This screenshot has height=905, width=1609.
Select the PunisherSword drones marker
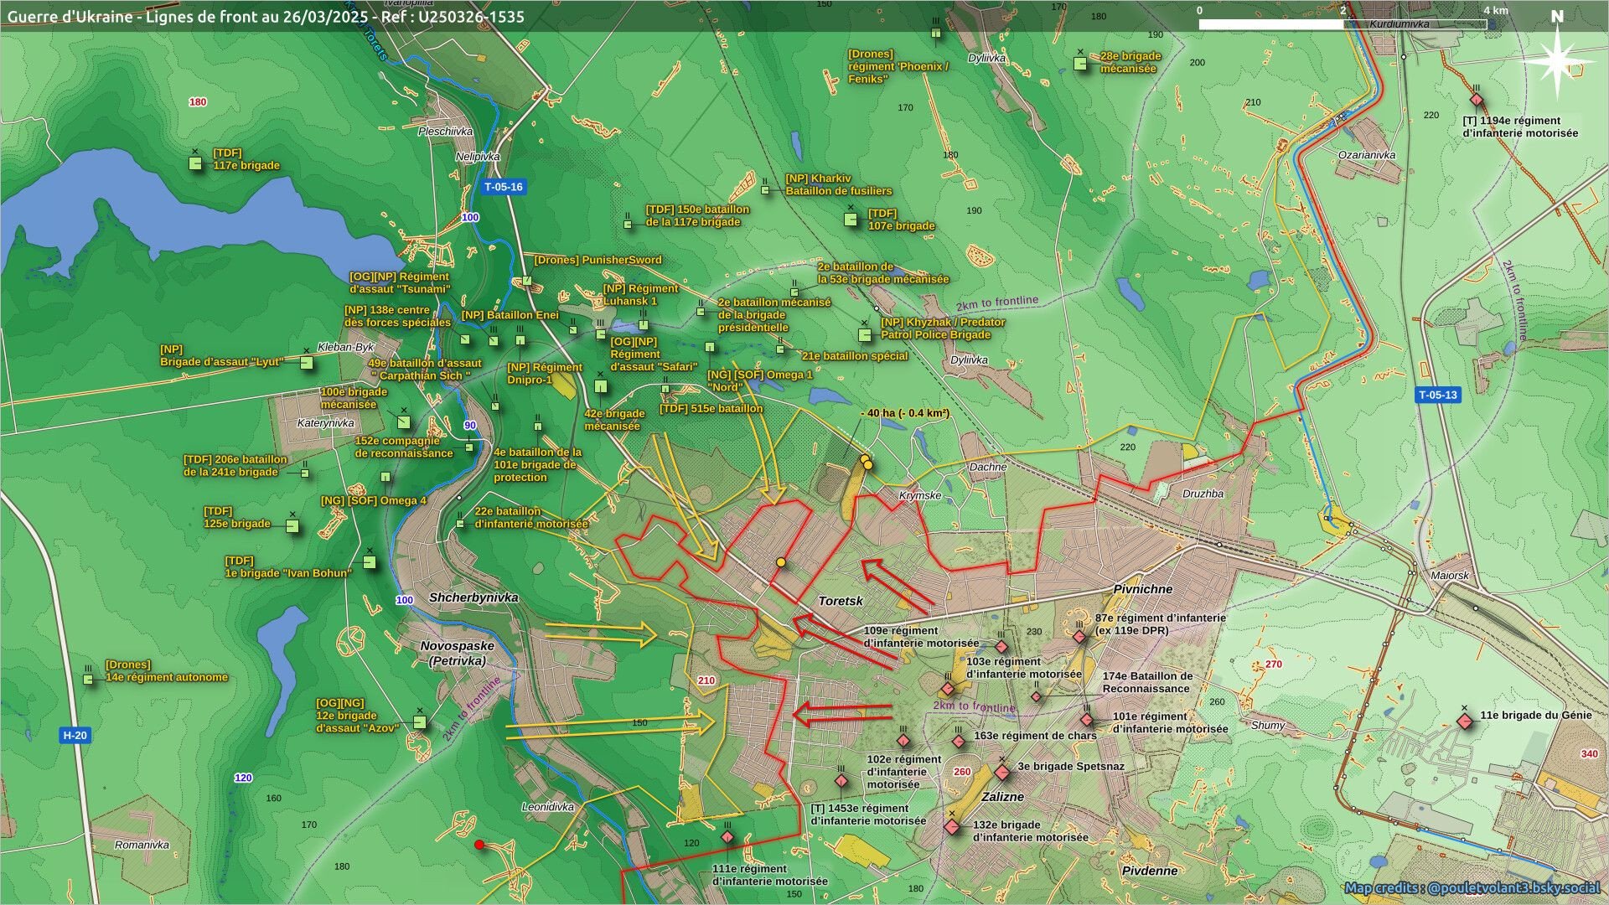click(526, 281)
